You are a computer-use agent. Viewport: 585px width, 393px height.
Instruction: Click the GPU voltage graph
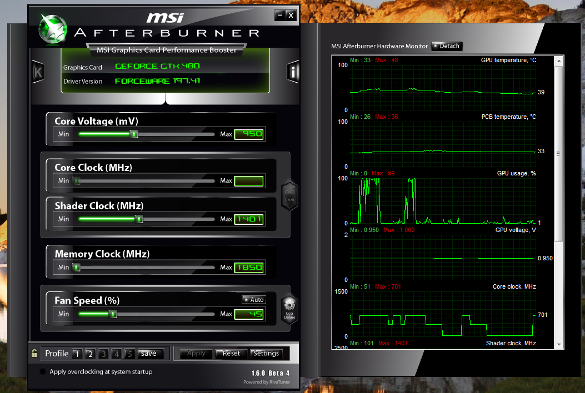pos(443,258)
